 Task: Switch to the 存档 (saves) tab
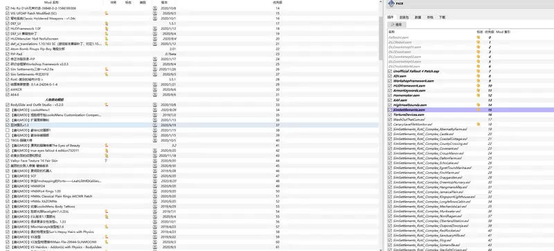pos(430,17)
